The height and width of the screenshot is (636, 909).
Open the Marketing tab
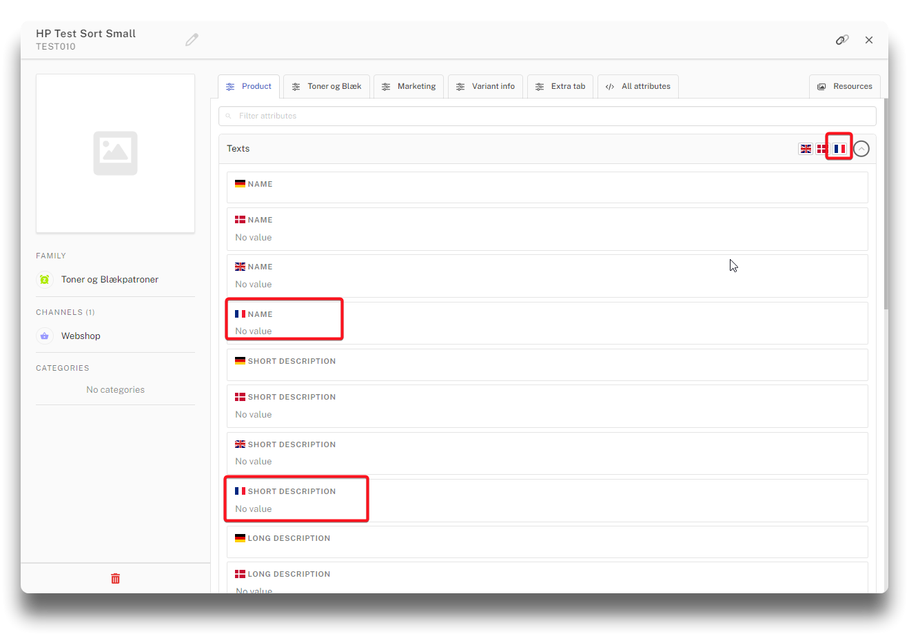409,86
